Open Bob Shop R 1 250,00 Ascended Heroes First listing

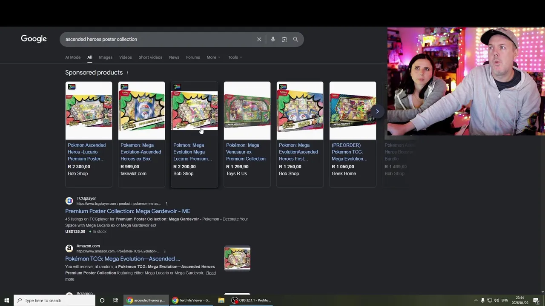point(300,134)
